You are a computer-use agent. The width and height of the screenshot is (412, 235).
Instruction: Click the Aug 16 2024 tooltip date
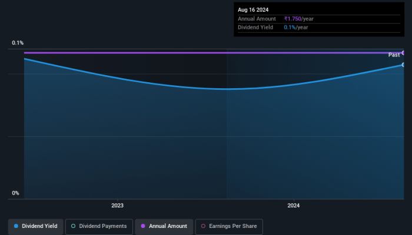[252, 11]
